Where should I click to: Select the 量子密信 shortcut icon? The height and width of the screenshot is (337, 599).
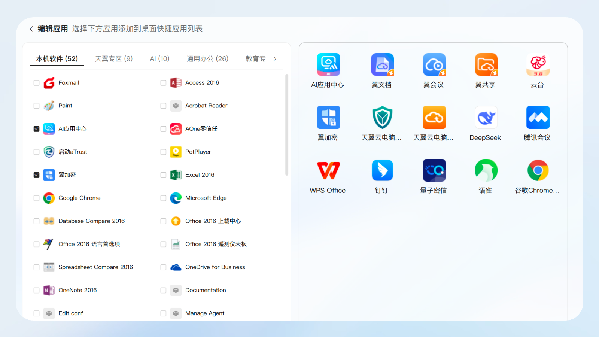(434, 170)
